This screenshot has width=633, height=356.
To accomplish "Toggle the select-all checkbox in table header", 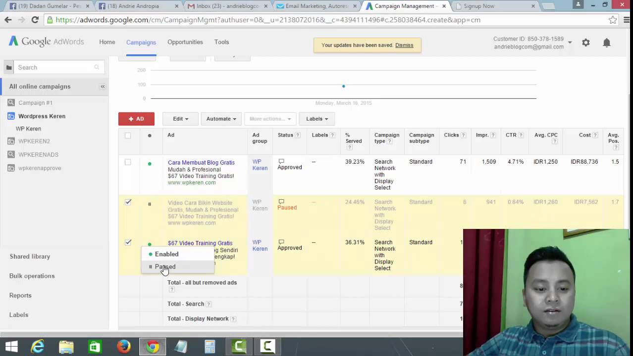I will click(x=128, y=135).
